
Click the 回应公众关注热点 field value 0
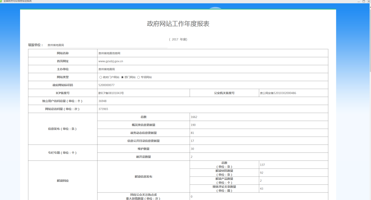pos(259,197)
